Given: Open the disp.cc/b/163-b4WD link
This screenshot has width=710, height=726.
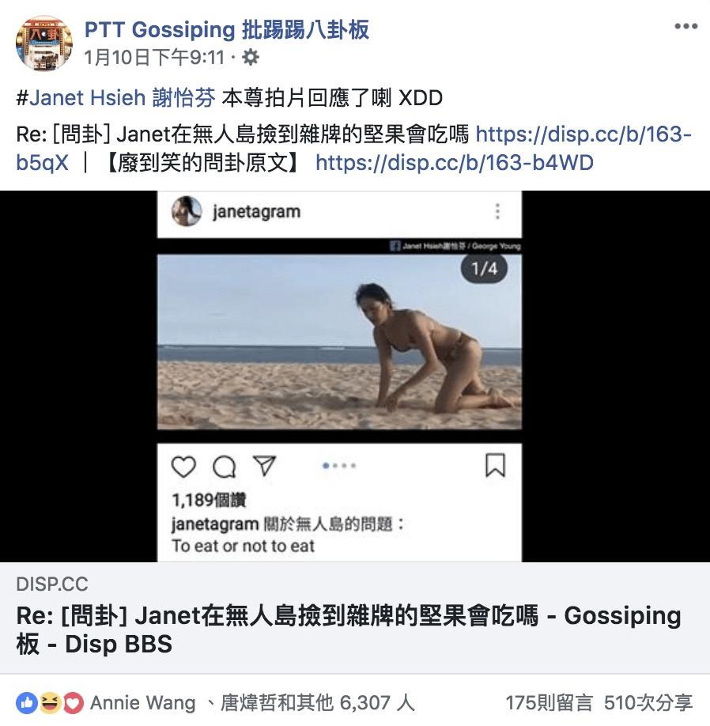Looking at the screenshot, I should 455,162.
